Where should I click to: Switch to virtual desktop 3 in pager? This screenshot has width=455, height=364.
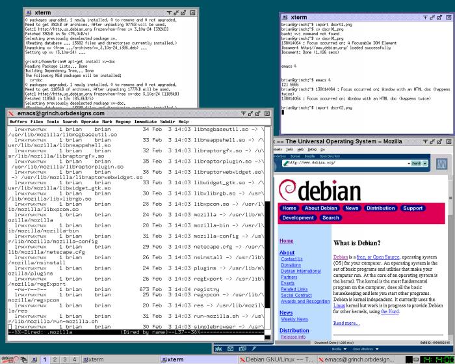click(65, 359)
